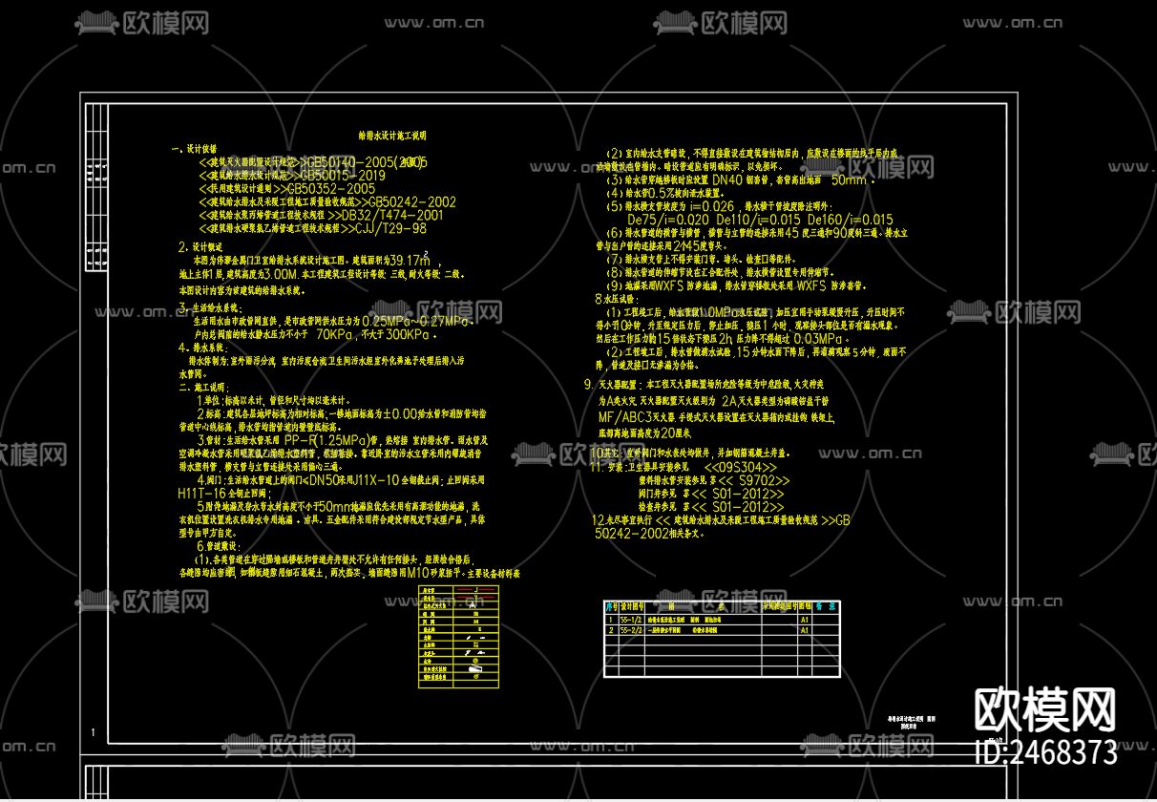Click the pipe spec 'PP-R(1.25MPa)'
1157x802 pixels.
tap(326, 440)
